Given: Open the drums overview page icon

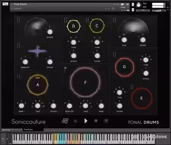Looking at the screenshot, I should (65, 121).
